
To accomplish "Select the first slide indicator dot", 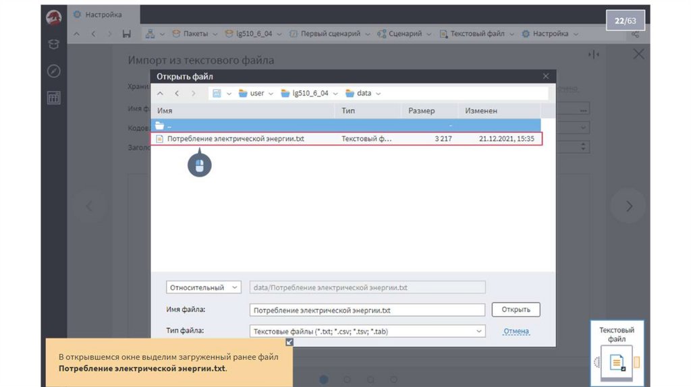I will pos(323,380).
